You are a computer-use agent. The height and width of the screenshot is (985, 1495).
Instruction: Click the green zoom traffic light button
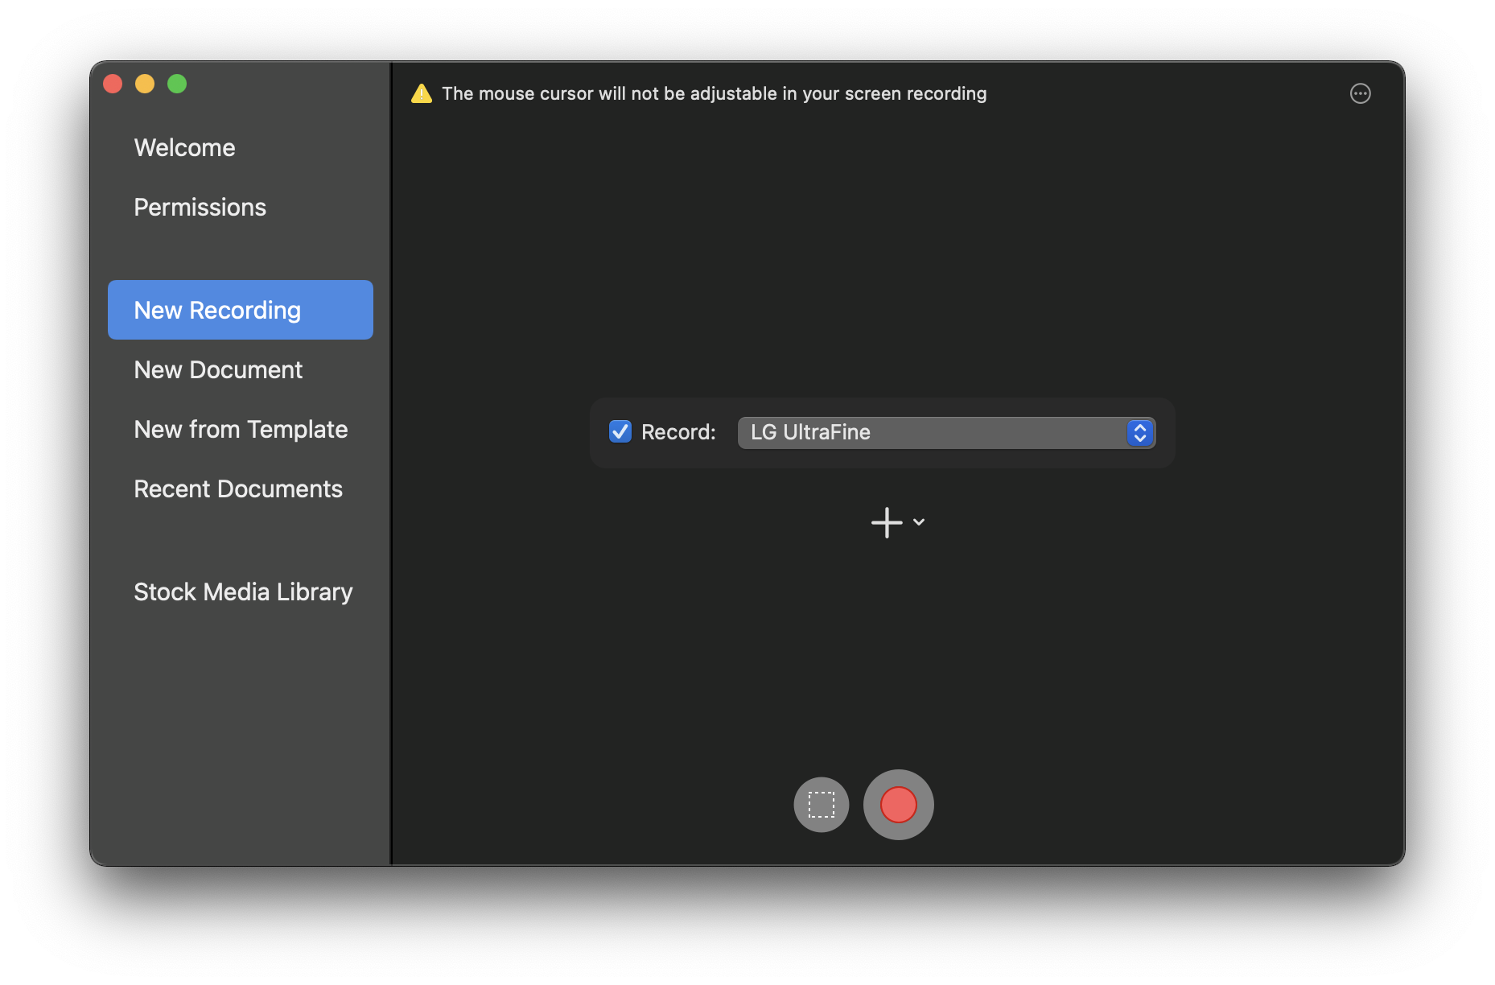click(177, 83)
